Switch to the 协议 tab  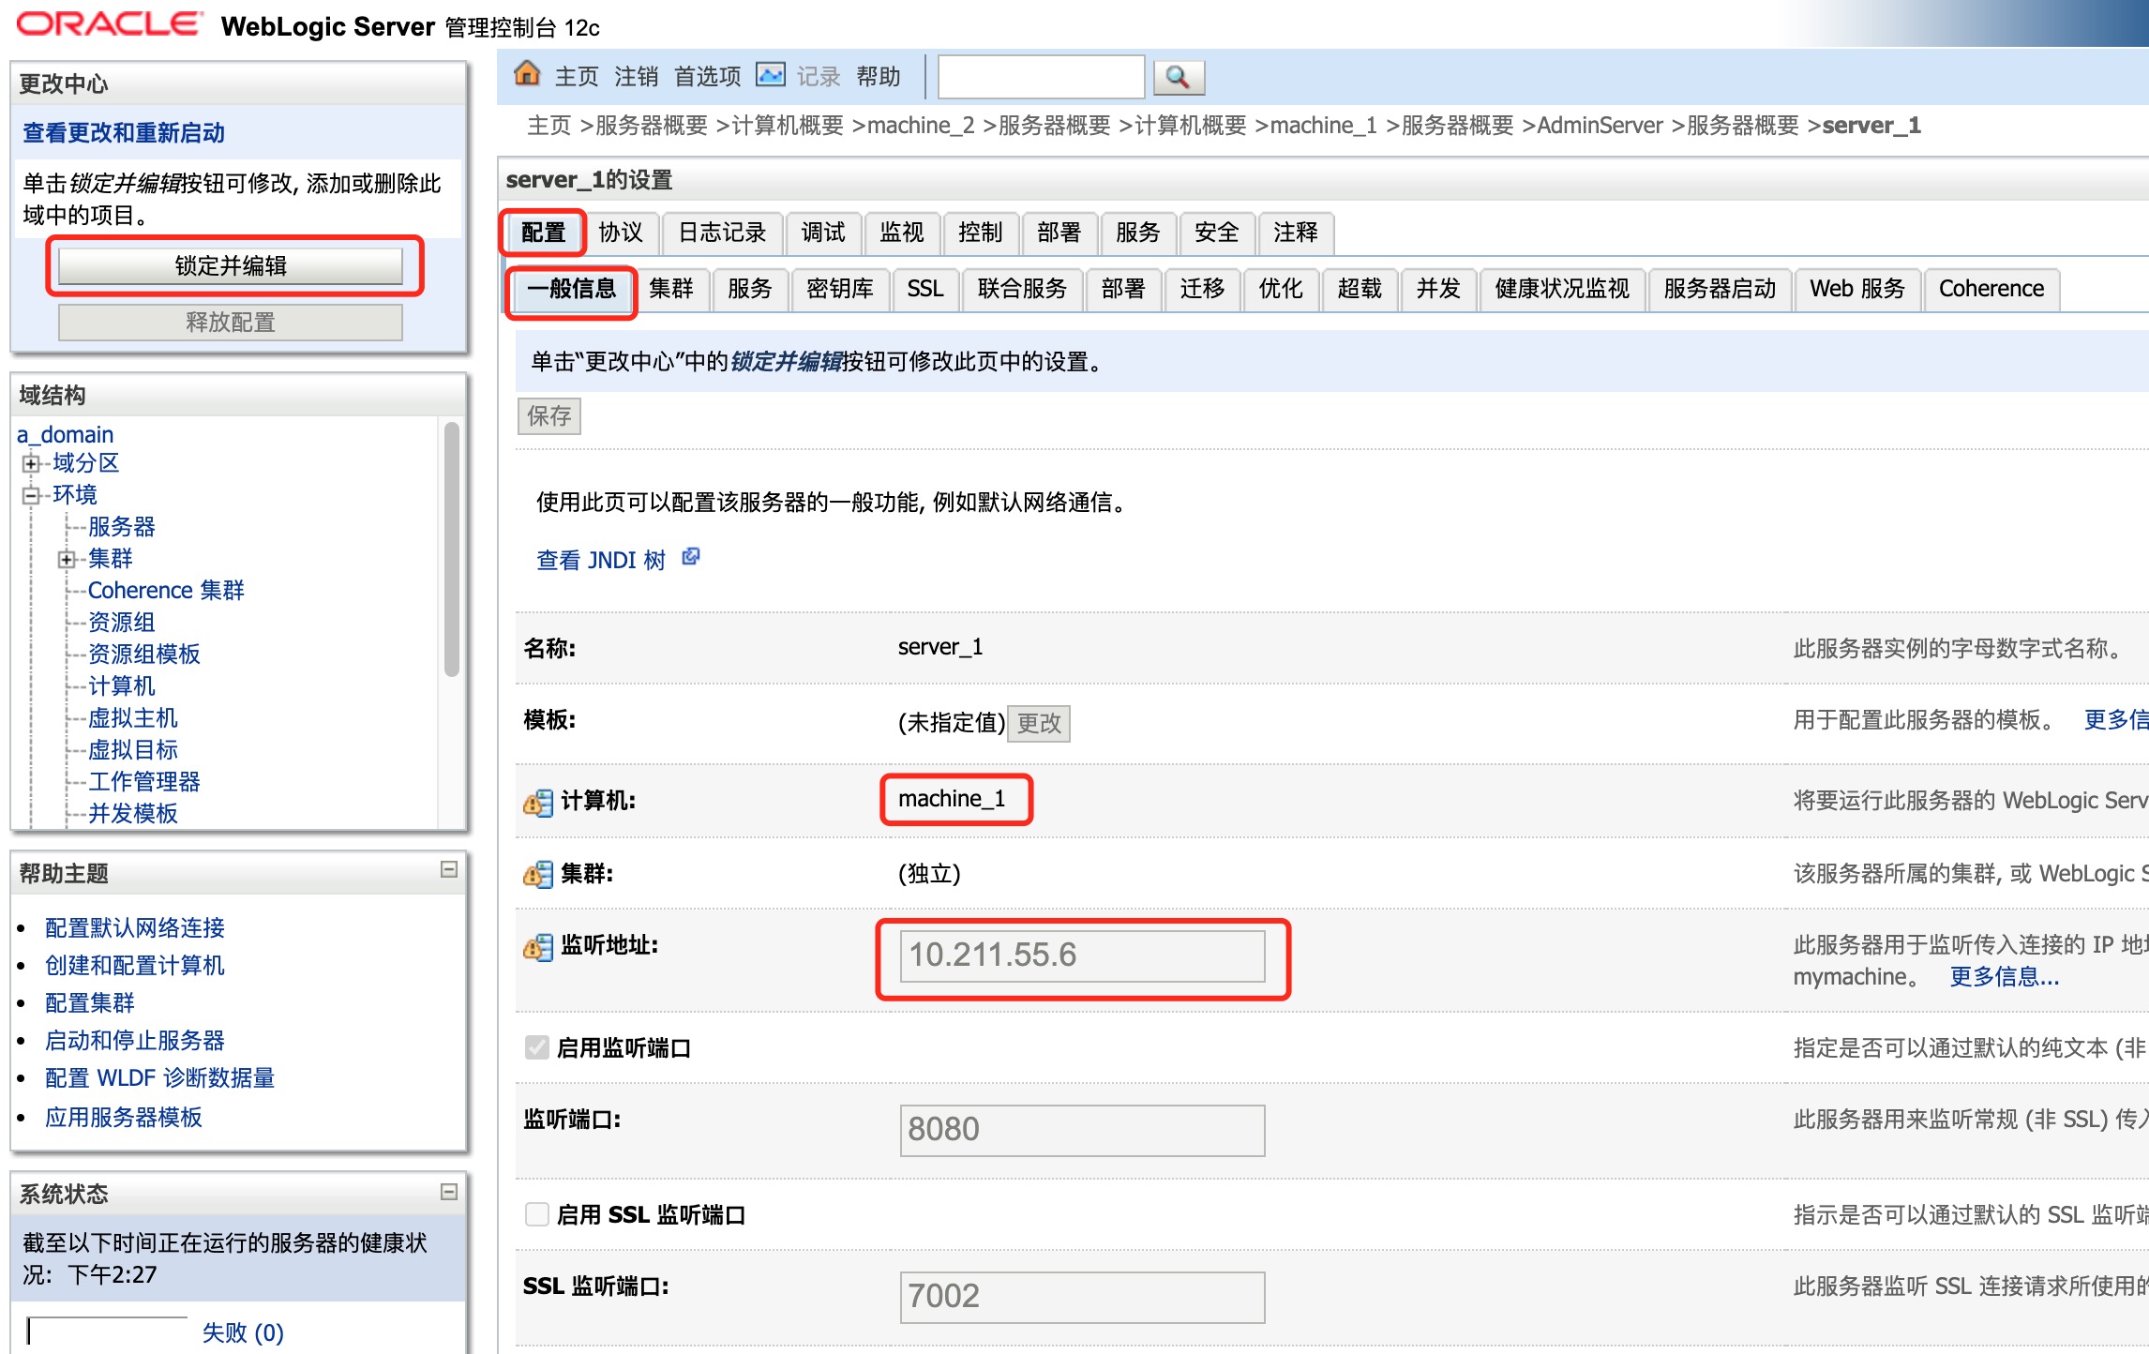click(x=621, y=233)
